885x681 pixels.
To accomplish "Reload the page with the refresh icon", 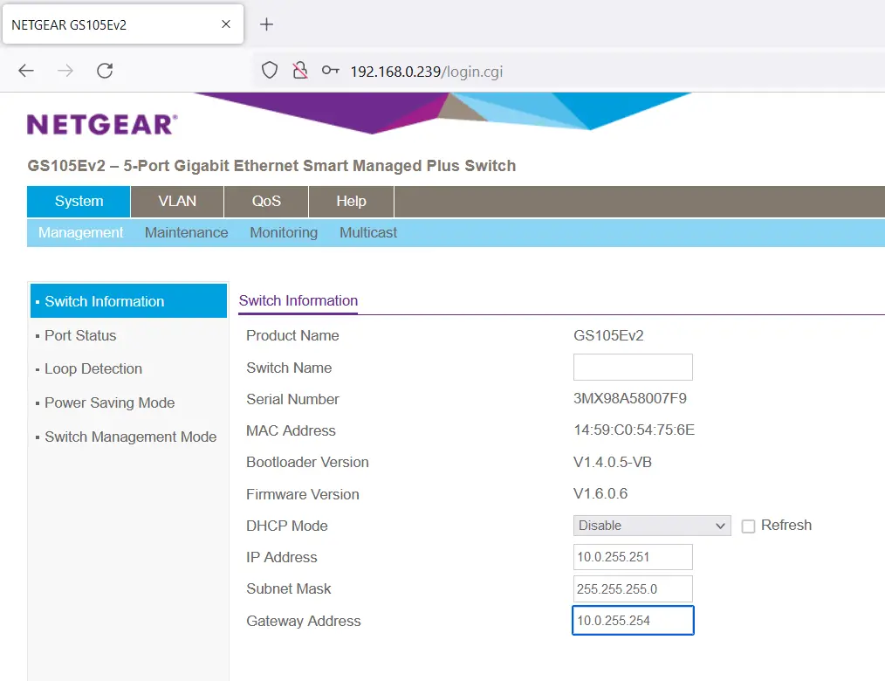I will 105,71.
